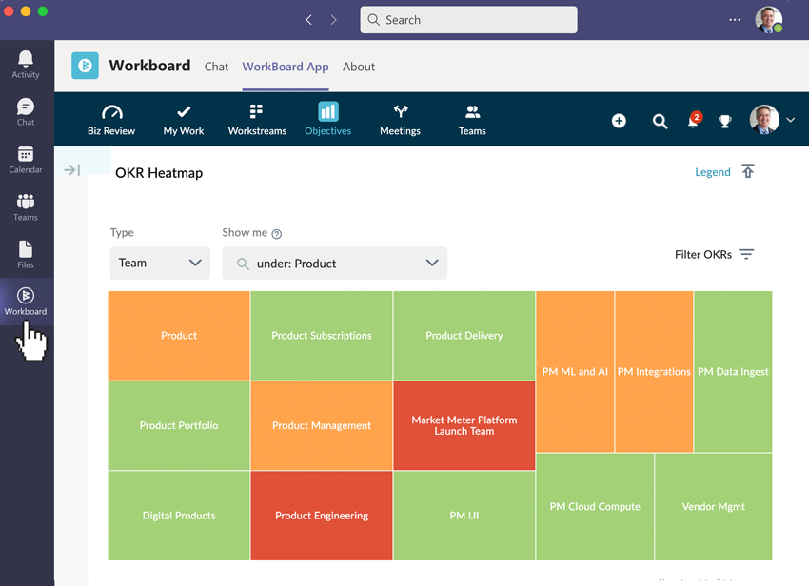Select the Digital Products tile
Image resolution: width=809 pixels, height=586 pixels.
coord(179,516)
